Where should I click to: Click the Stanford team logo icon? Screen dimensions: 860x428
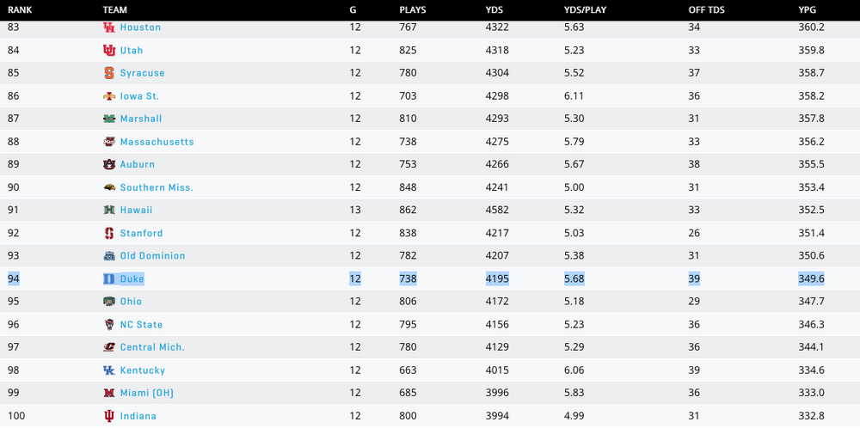(108, 233)
